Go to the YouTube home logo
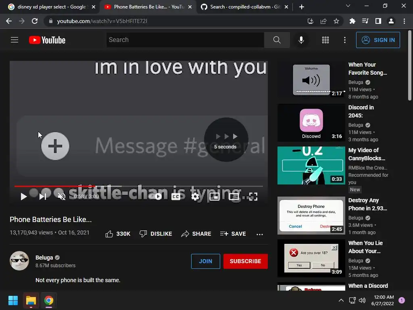413x310 pixels. 47,40
